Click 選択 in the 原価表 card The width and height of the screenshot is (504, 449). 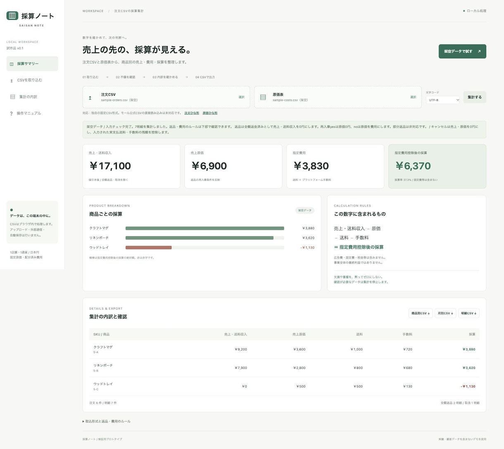coord(413,97)
